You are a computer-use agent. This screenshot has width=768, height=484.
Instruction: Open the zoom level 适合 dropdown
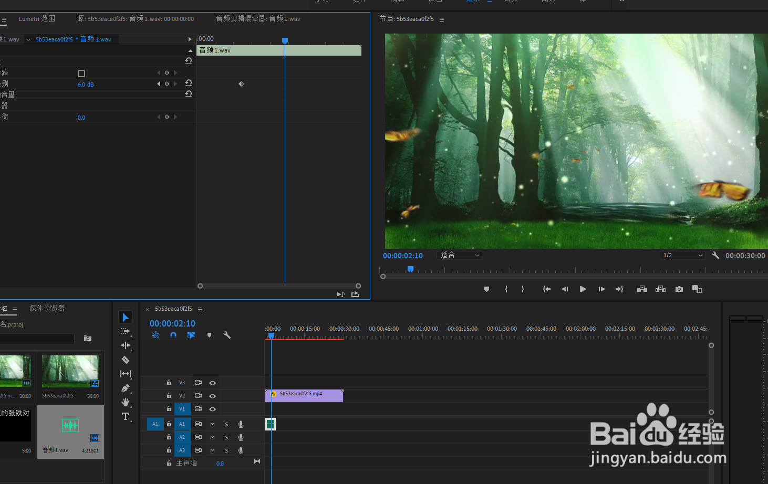(460, 255)
